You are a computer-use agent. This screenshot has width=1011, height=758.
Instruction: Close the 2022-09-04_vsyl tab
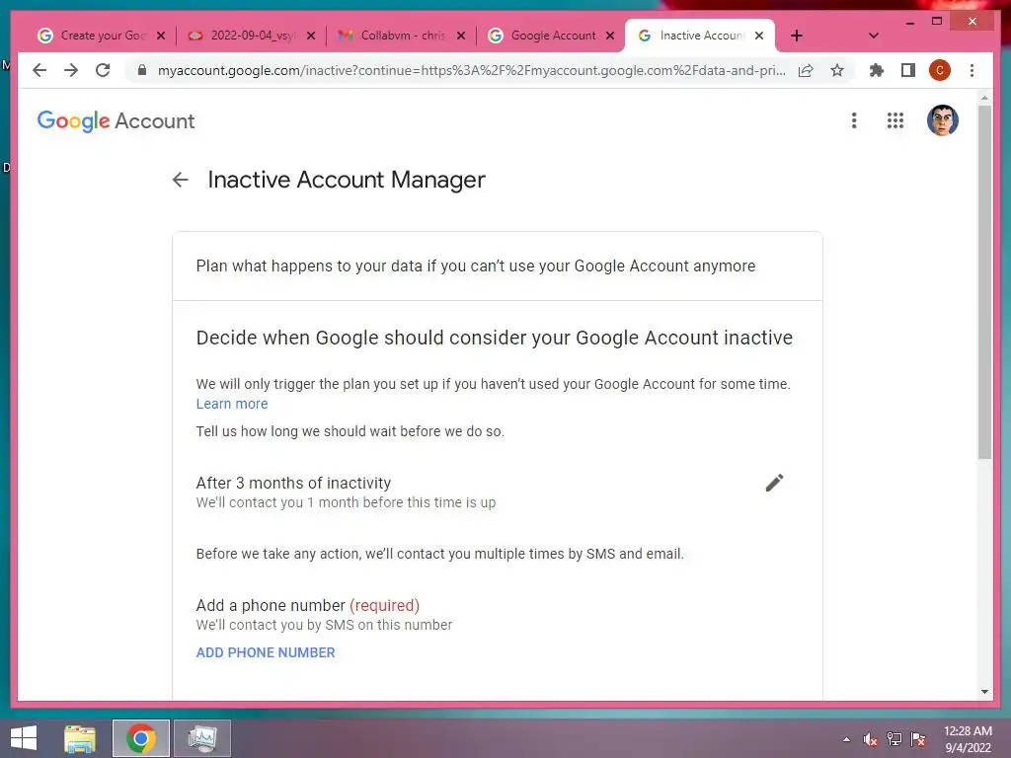tap(311, 36)
